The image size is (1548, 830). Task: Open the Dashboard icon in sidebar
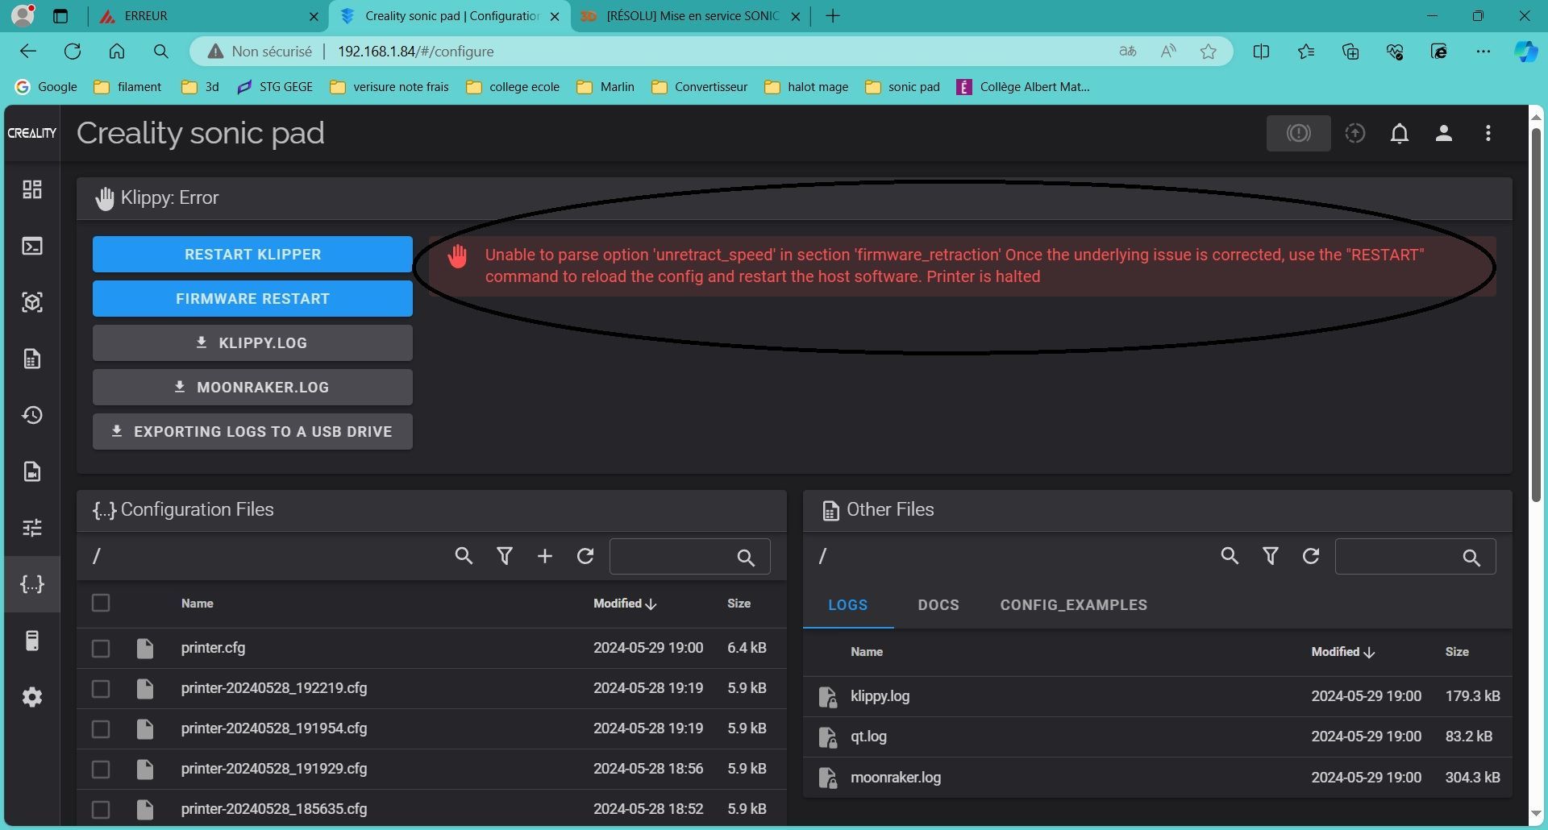tap(32, 189)
